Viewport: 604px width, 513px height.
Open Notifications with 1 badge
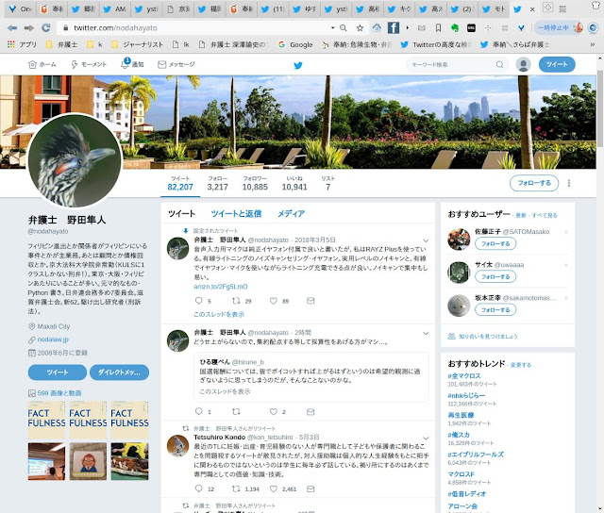[132, 64]
